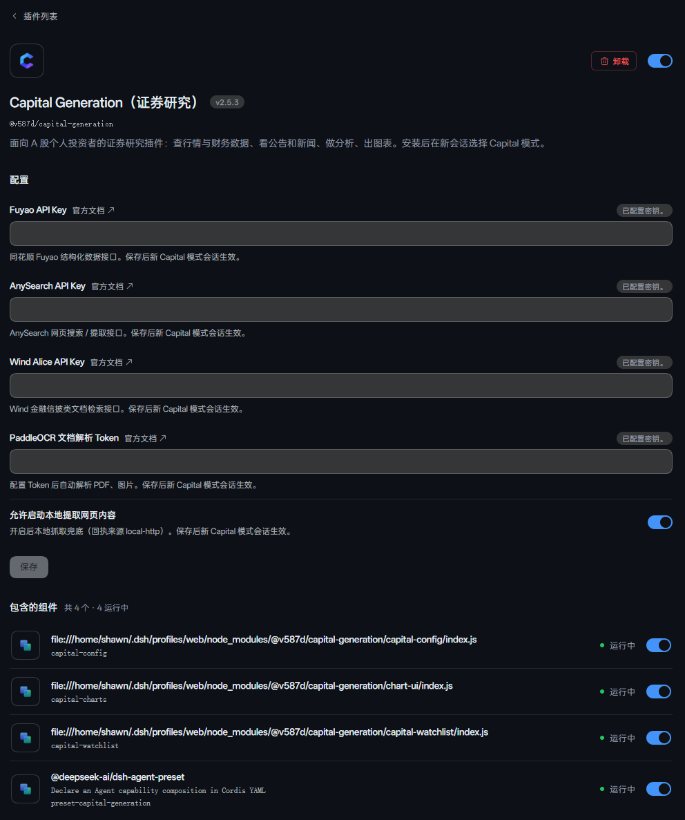
Task: Click the Fuyao API Key input field
Action: pos(341,233)
